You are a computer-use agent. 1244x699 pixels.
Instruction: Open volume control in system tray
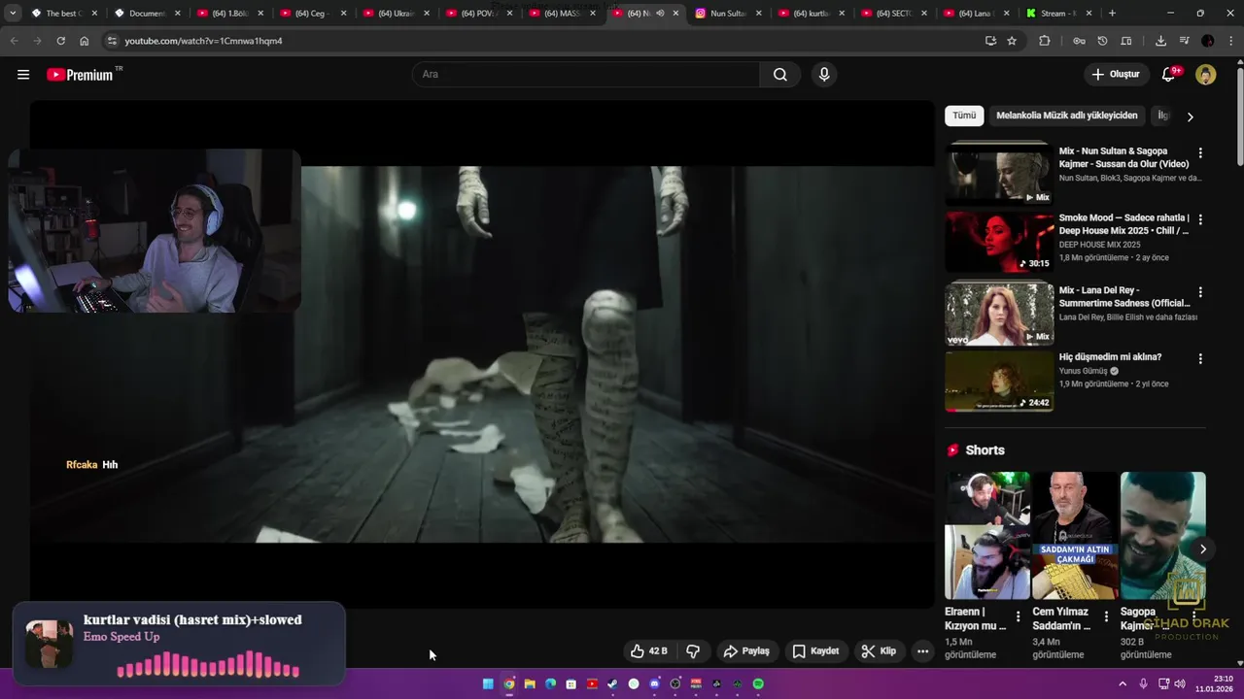click(x=1180, y=683)
